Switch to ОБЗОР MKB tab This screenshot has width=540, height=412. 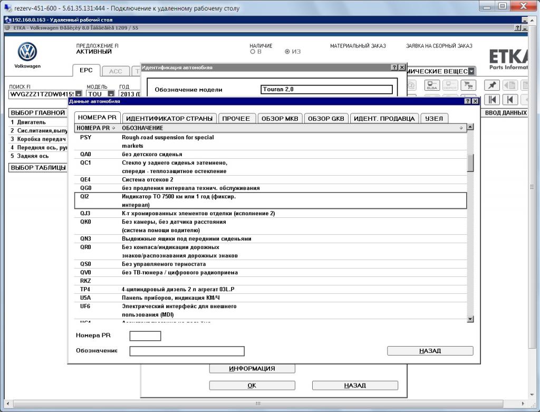pyautogui.click(x=280, y=119)
